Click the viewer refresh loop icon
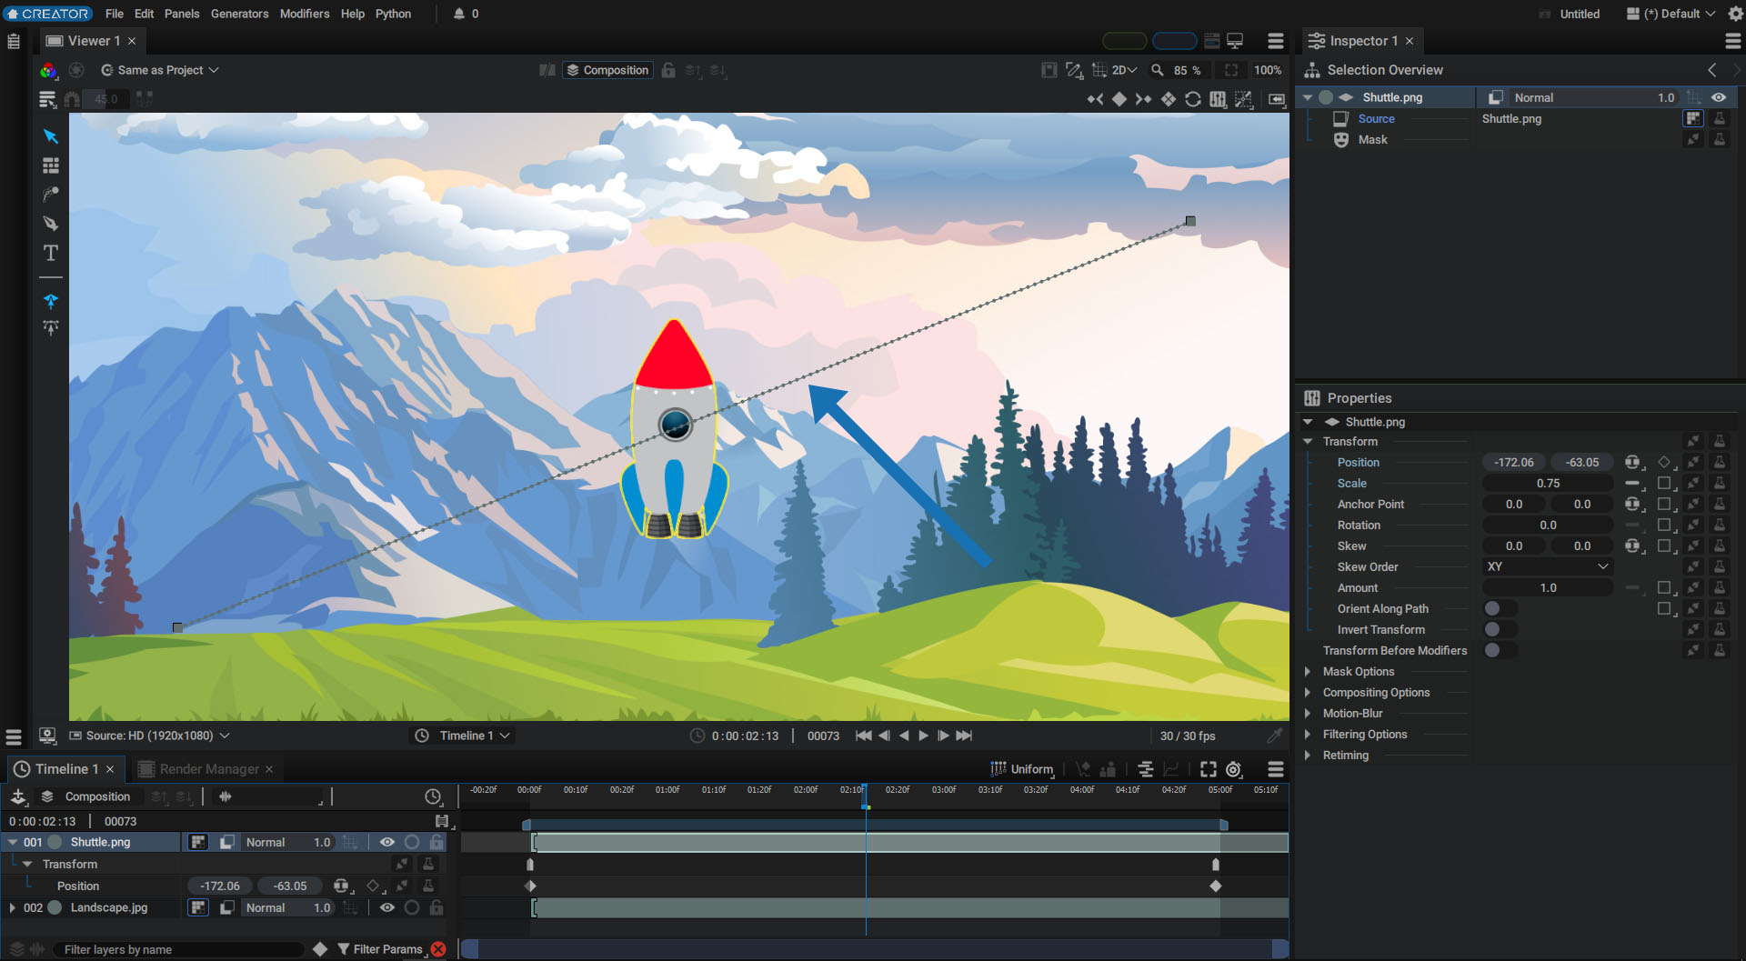 (x=1193, y=99)
